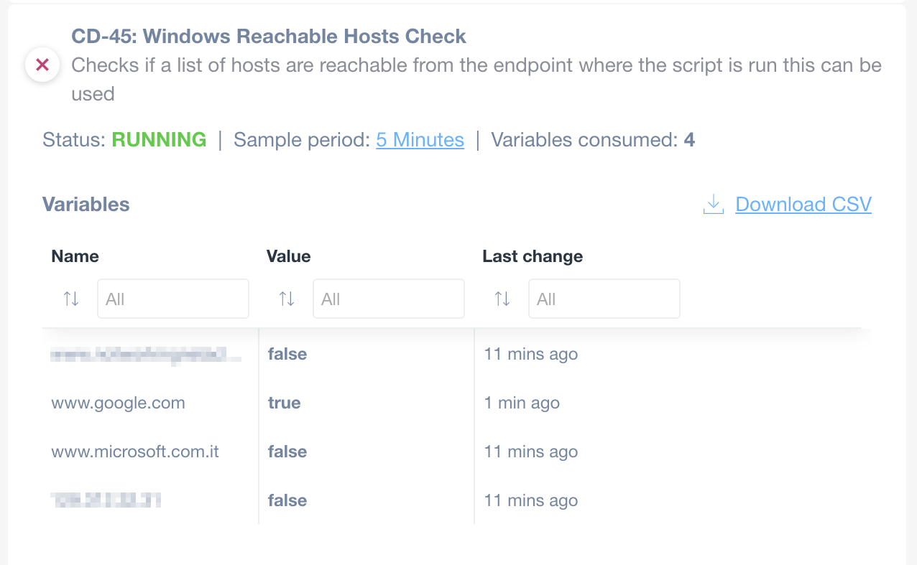Toggle the sort arrows for Value column
Screen dimensions: 917x565
(x=287, y=299)
